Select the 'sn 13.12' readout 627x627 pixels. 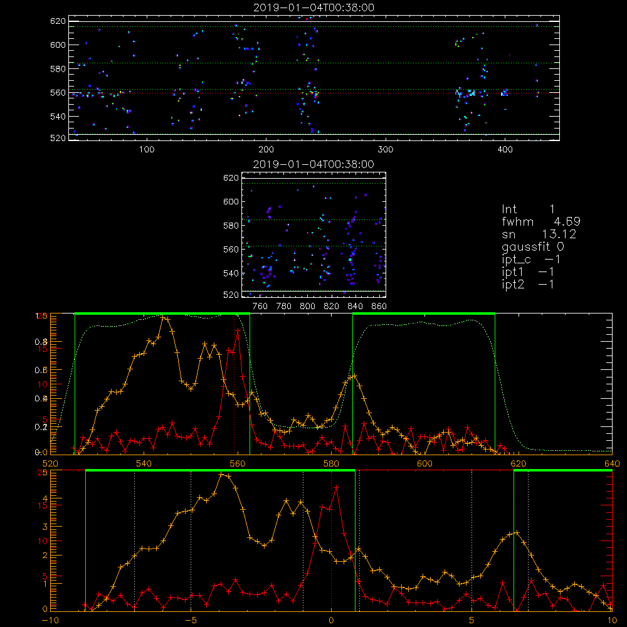pos(539,234)
